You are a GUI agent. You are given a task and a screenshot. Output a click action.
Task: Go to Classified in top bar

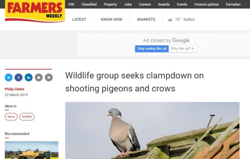click(x=89, y=4)
